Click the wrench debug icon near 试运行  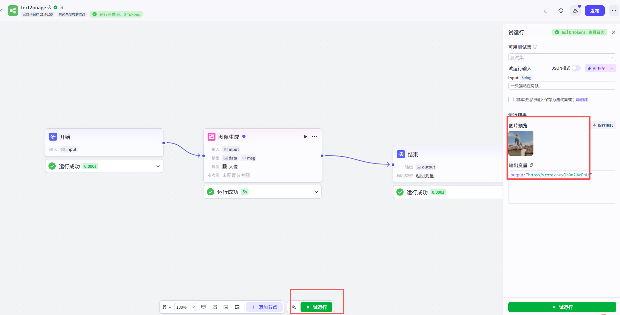(x=294, y=307)
